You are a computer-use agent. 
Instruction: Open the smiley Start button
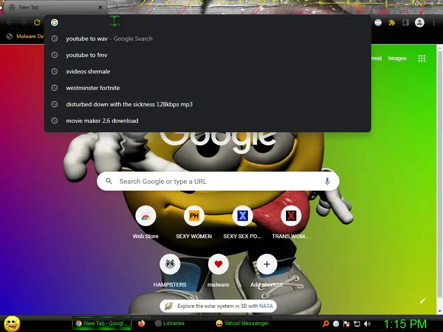(x=12, y=323)
